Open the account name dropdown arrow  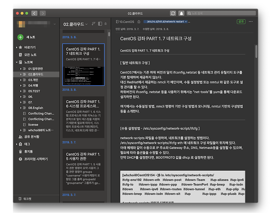click(x=55, y=24)
